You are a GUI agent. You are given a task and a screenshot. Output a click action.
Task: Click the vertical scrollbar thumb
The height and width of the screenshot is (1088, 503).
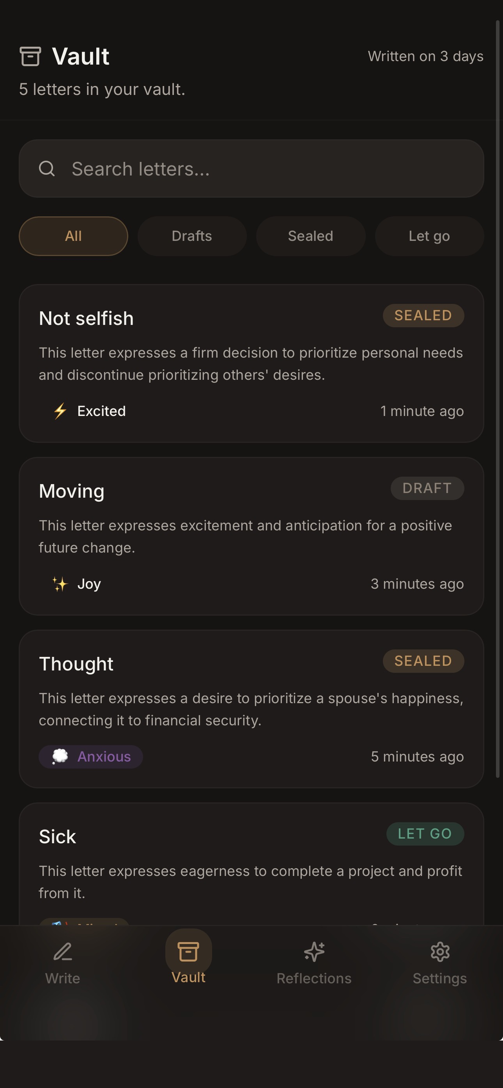[498, 397]
